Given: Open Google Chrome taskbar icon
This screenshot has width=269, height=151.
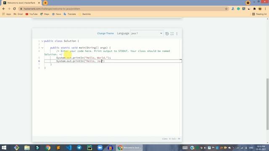Looking at the screenshot, I should [48, 148].
